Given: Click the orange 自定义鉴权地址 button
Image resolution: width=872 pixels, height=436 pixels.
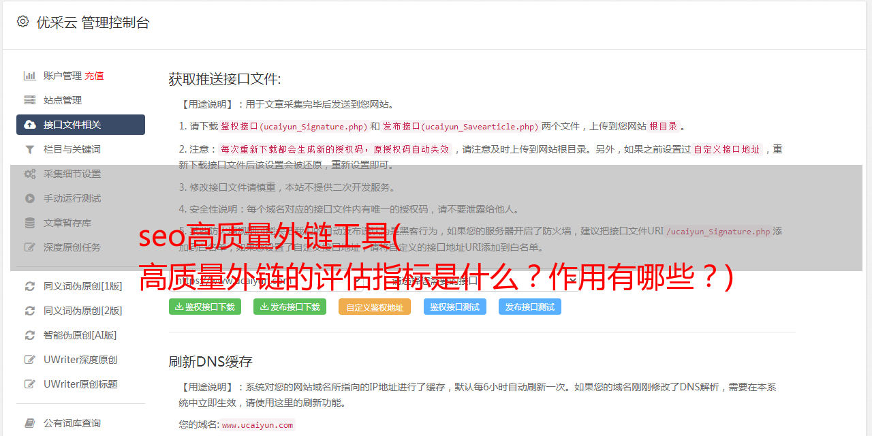Looking at the screenshot, I should pos(375,307).
